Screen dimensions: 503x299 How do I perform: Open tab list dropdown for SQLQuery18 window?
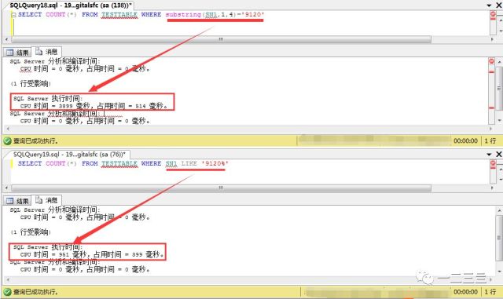489,5
